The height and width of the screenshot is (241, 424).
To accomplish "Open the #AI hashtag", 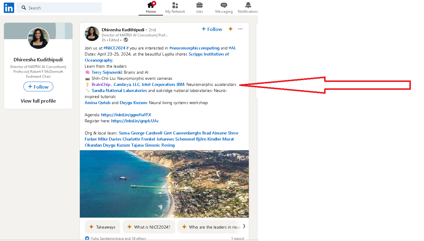I will pyautogui.click(x=232, y=48).
